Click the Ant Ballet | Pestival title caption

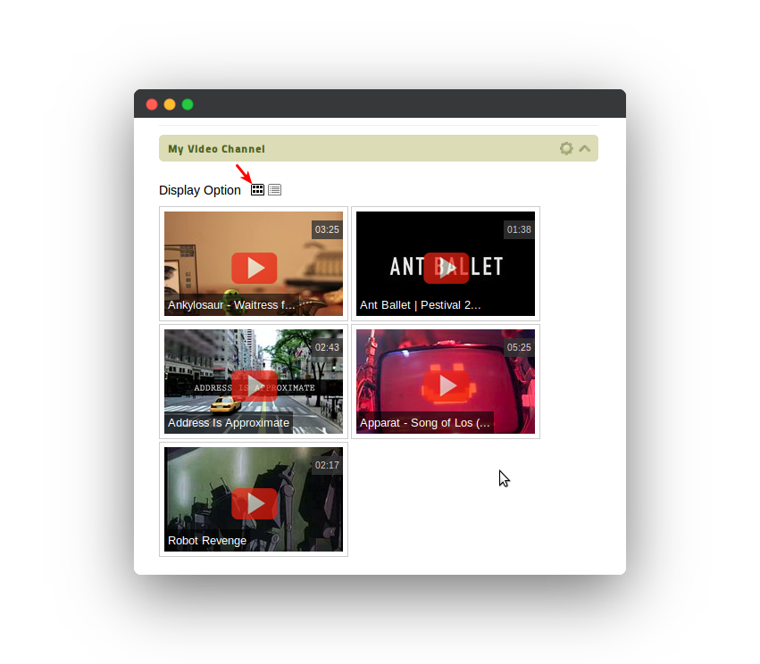click(421, 305)
